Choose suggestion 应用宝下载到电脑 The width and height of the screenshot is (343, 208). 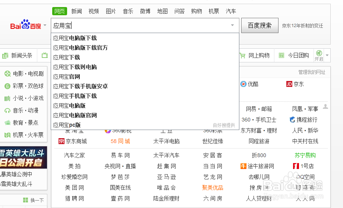pos(145,67)
